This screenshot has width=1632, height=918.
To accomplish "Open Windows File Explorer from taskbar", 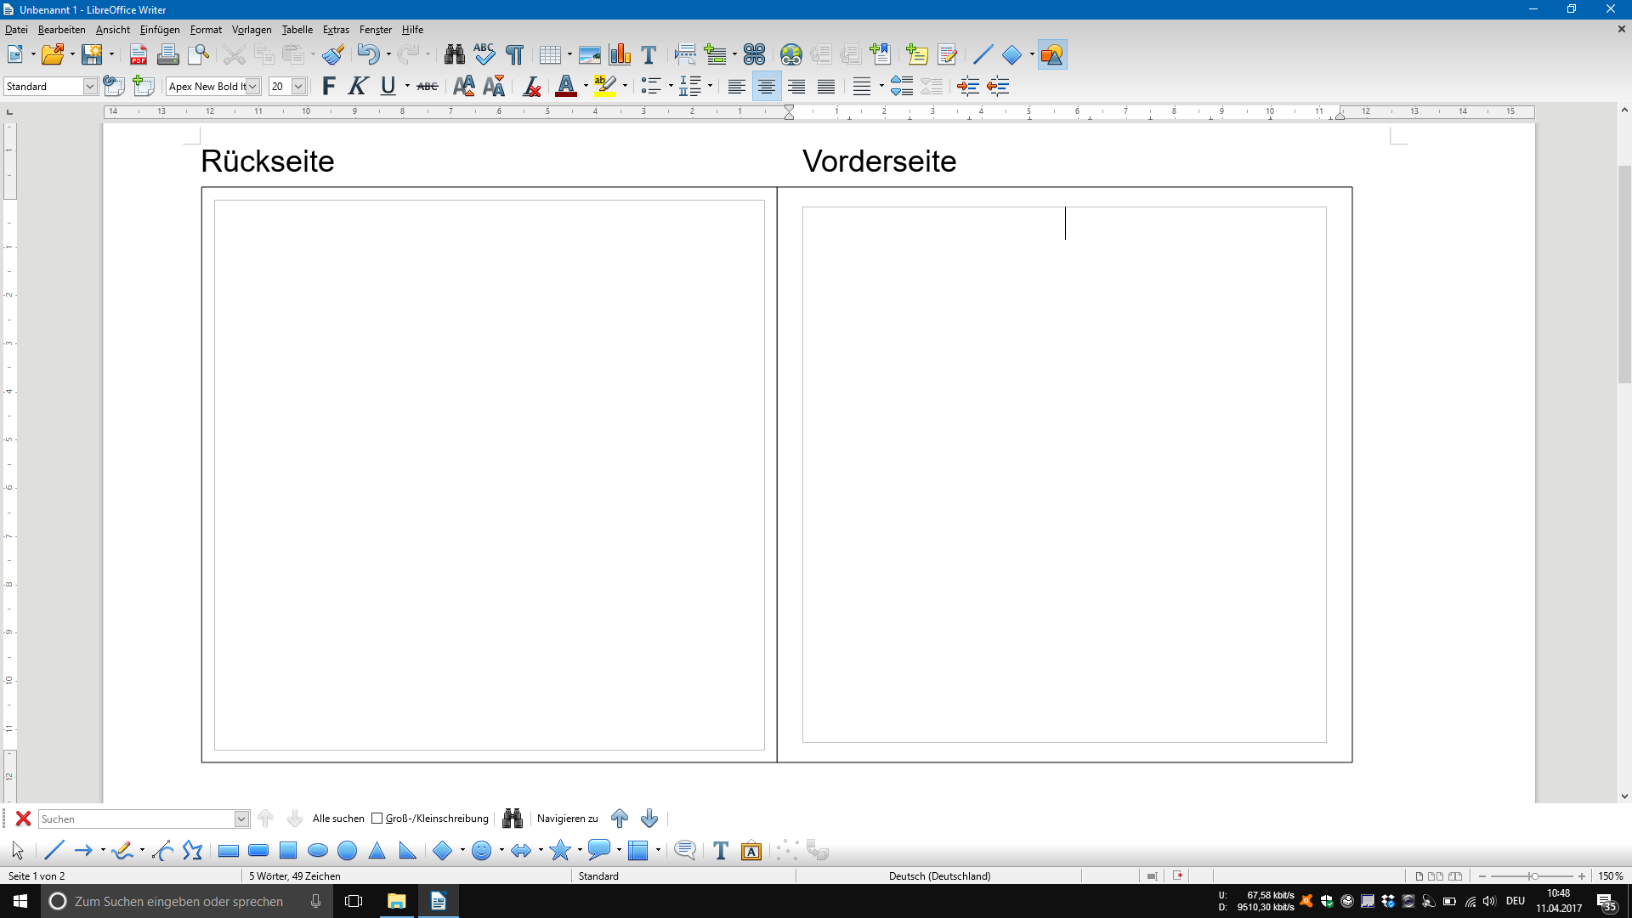I will (397, 901).
